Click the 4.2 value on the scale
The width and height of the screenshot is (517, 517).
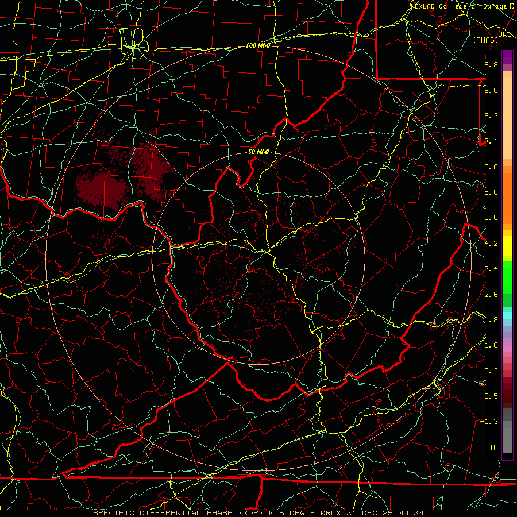(491, 244)
